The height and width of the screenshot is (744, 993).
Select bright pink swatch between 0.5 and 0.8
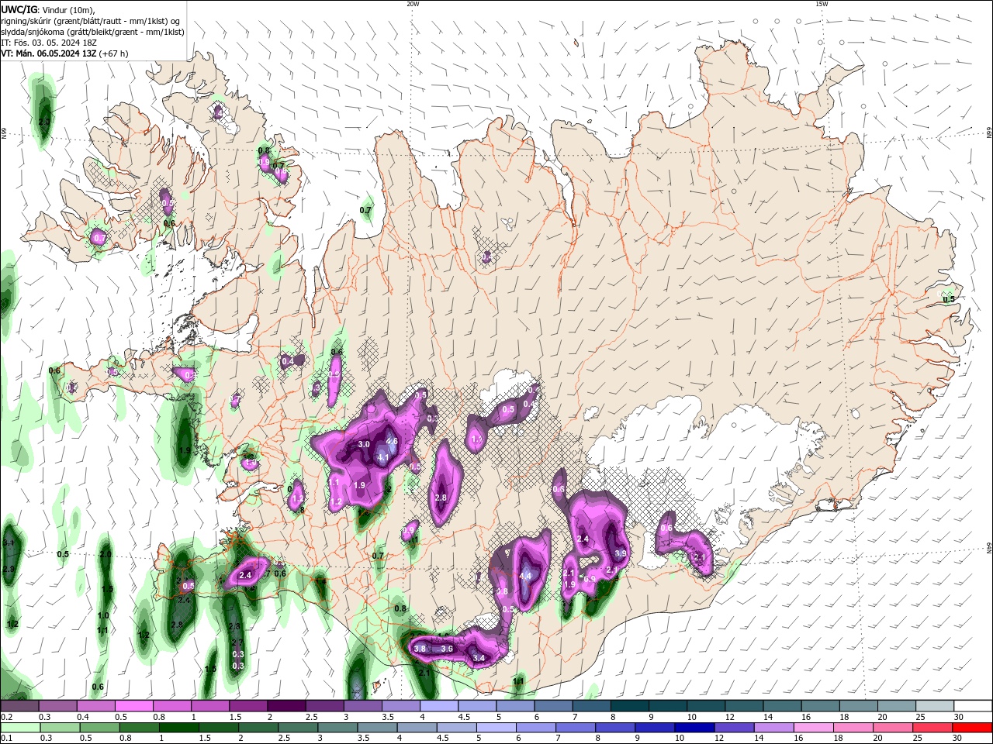point(133,706)
